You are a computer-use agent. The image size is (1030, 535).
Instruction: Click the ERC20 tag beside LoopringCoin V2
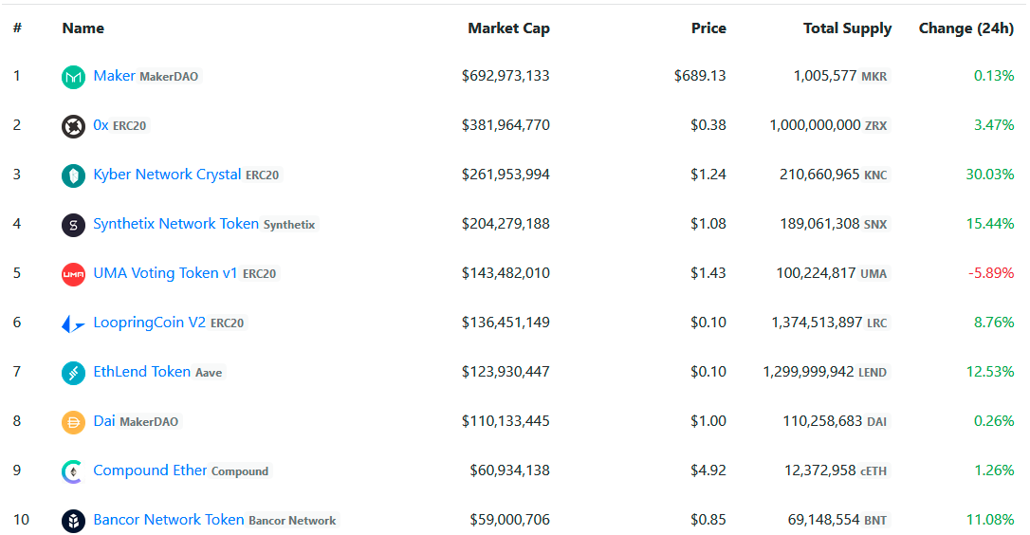[228, 323]
